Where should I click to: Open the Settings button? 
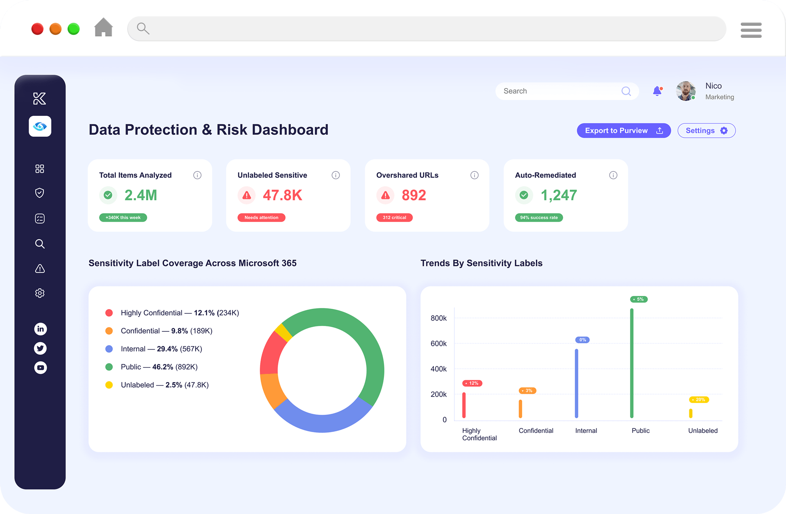pos(706,131)
